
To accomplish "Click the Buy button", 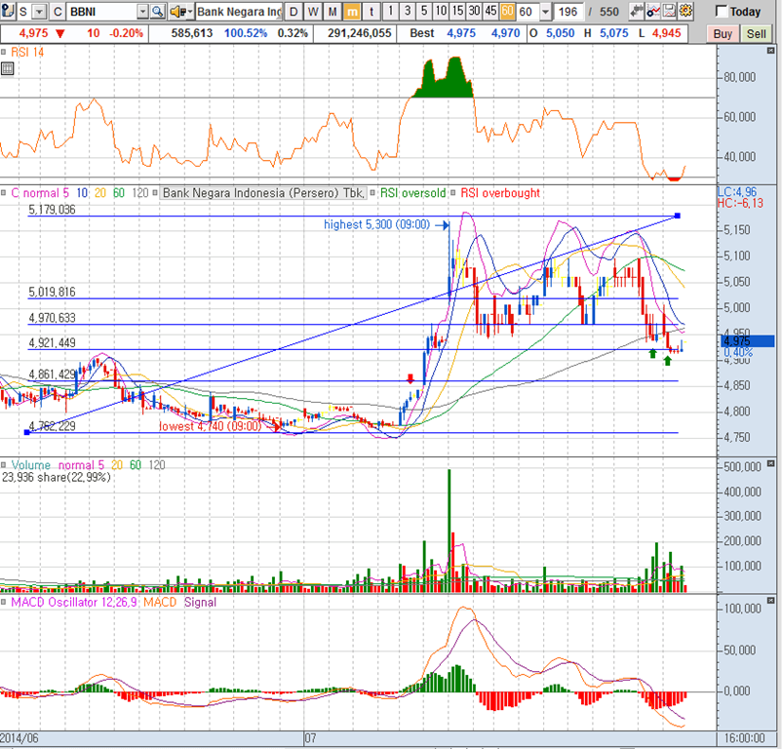I will click(x=723, y=34).
